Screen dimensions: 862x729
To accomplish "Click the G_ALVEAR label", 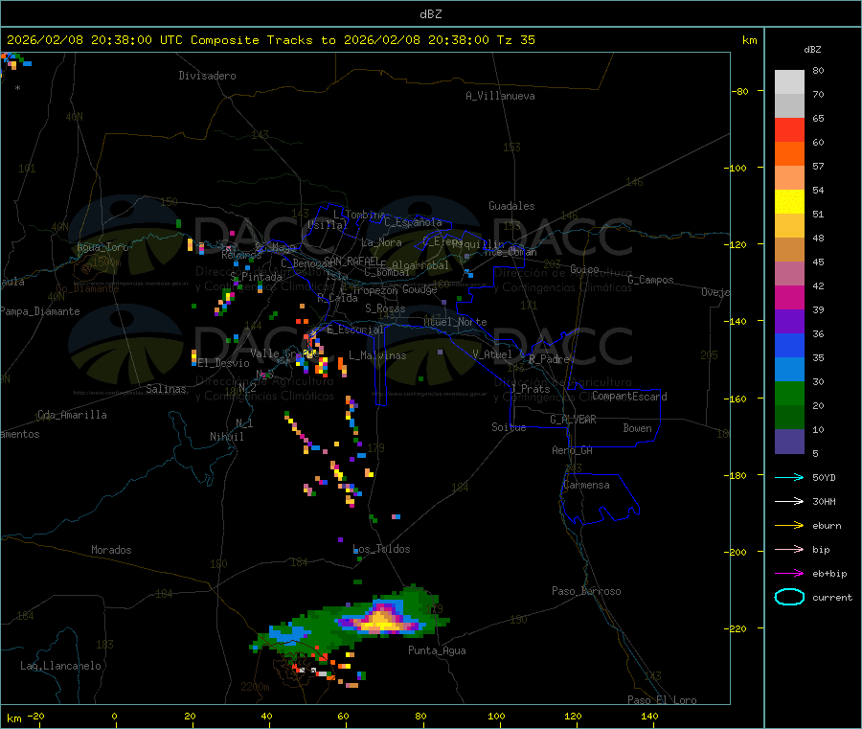I will pyautogui.click(x=573, y=420).
